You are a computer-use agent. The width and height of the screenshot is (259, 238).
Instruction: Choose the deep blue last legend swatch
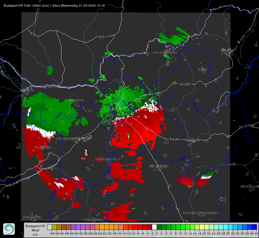255,227
